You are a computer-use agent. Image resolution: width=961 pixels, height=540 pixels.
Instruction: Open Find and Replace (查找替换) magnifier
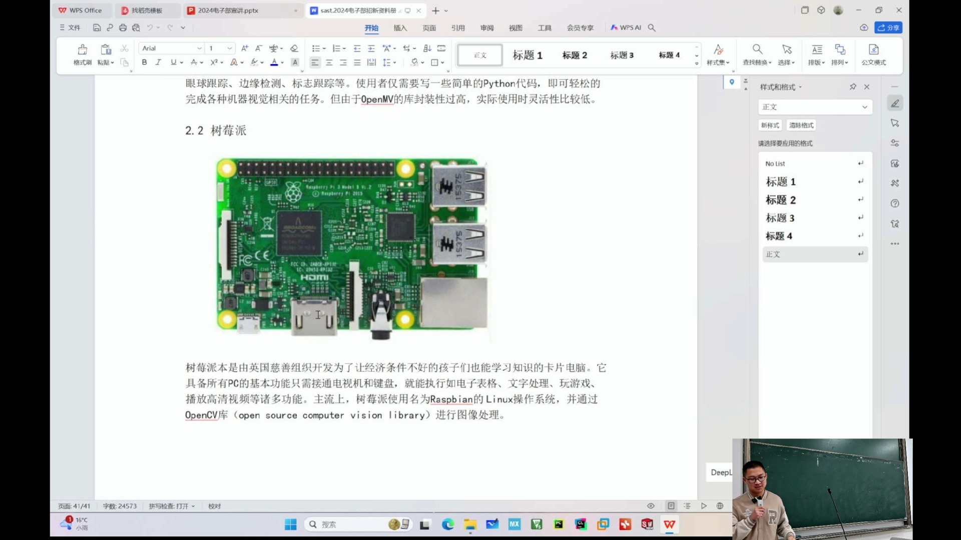(757, 49)
